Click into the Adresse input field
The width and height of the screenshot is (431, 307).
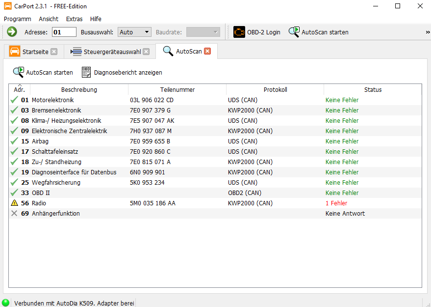(x=64, y=32)
